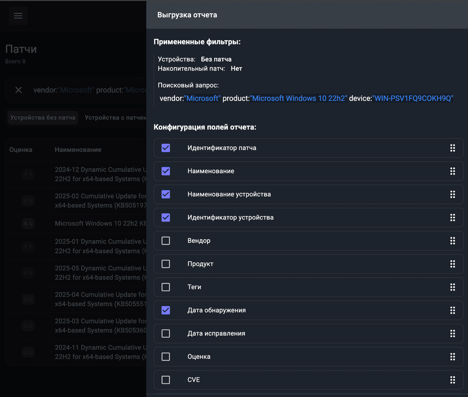
Task: Click drag handle for Оценка row
Action: coord(452,357)
